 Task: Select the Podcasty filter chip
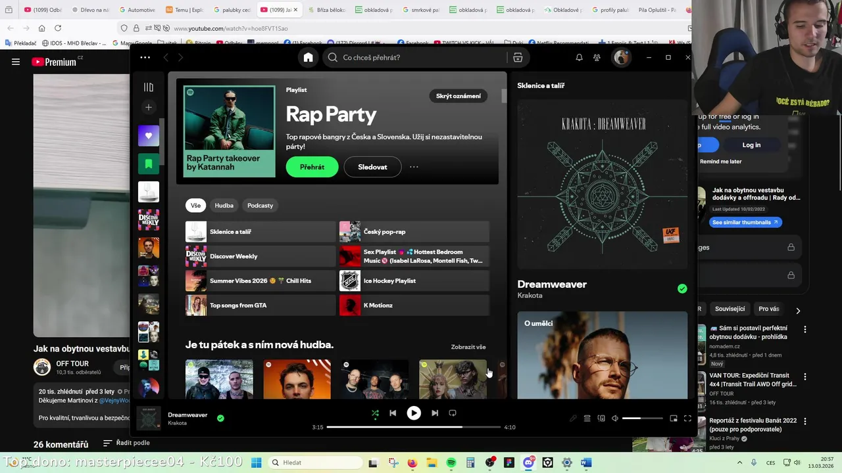260,206
